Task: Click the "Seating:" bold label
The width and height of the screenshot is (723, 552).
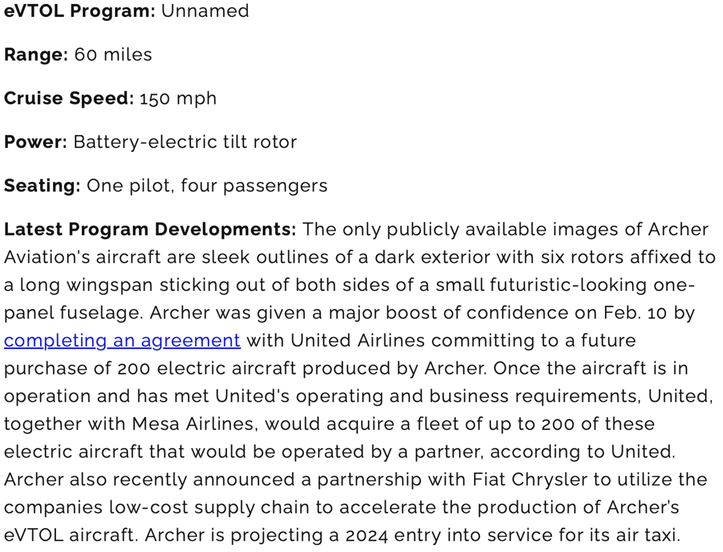Action: tap(42, 185)
